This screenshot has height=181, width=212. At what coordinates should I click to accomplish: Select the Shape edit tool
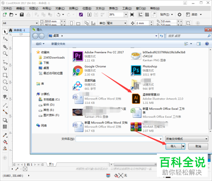click(5, 38)
